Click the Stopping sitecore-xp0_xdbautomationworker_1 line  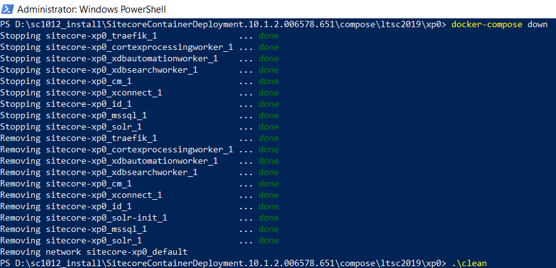point(109,58)
